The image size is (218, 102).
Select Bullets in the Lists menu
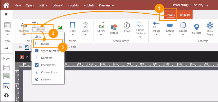coord(48,44)
